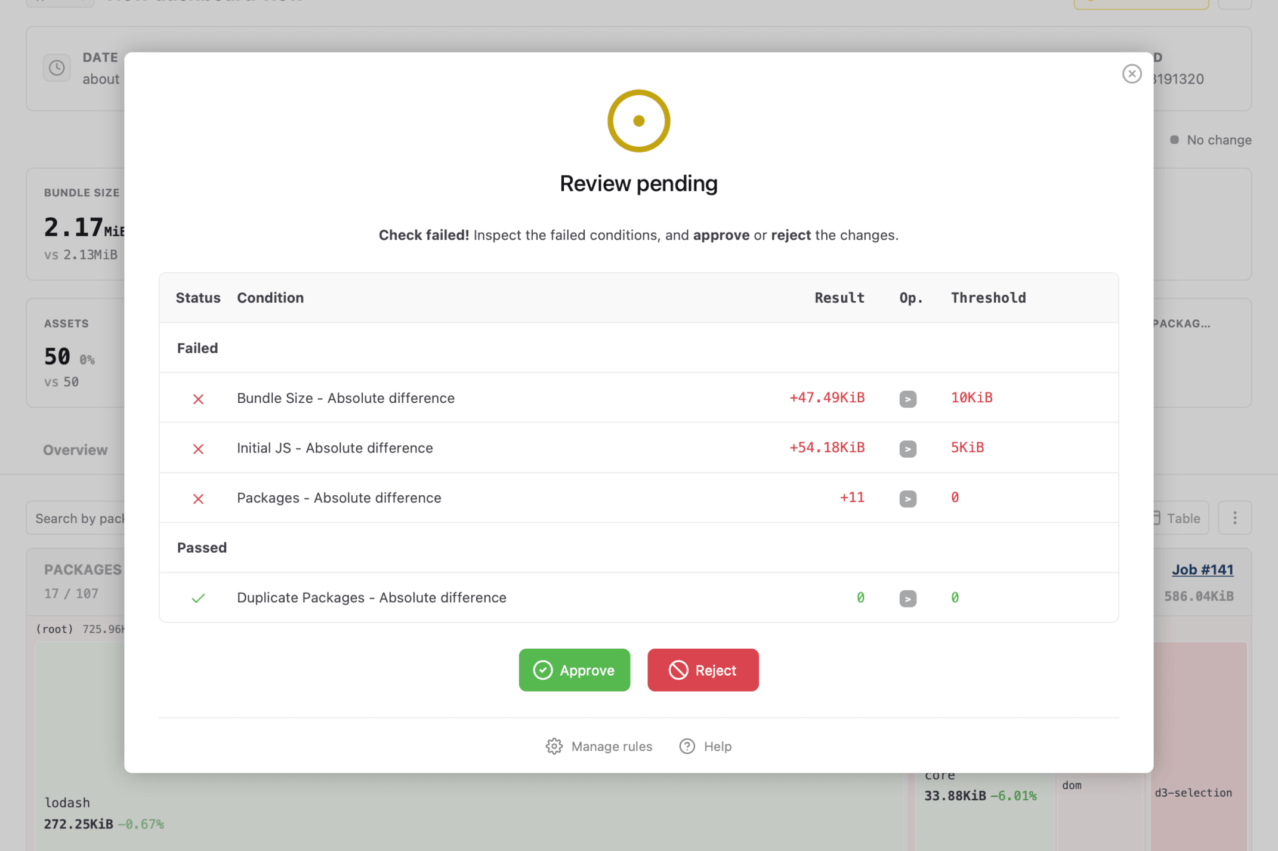Select 'Bundle Size - Absolute difference' condition
Screen dimensions: 1278x851
(x=345, y=398)
